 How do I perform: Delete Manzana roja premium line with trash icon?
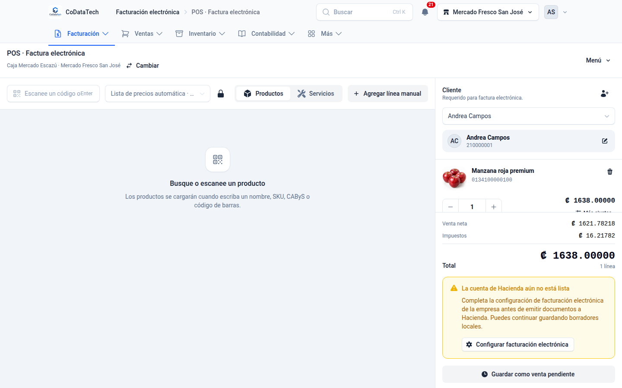610,172
